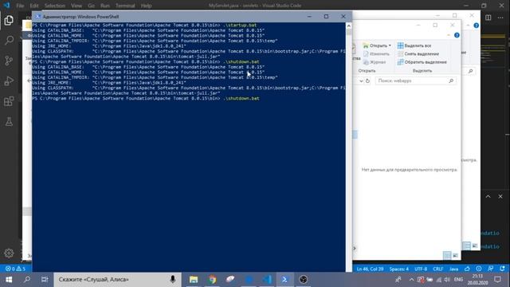Screen dimensions: 510x287
Task: Close the VS Code bottom panel
Action: click(500, 196)
